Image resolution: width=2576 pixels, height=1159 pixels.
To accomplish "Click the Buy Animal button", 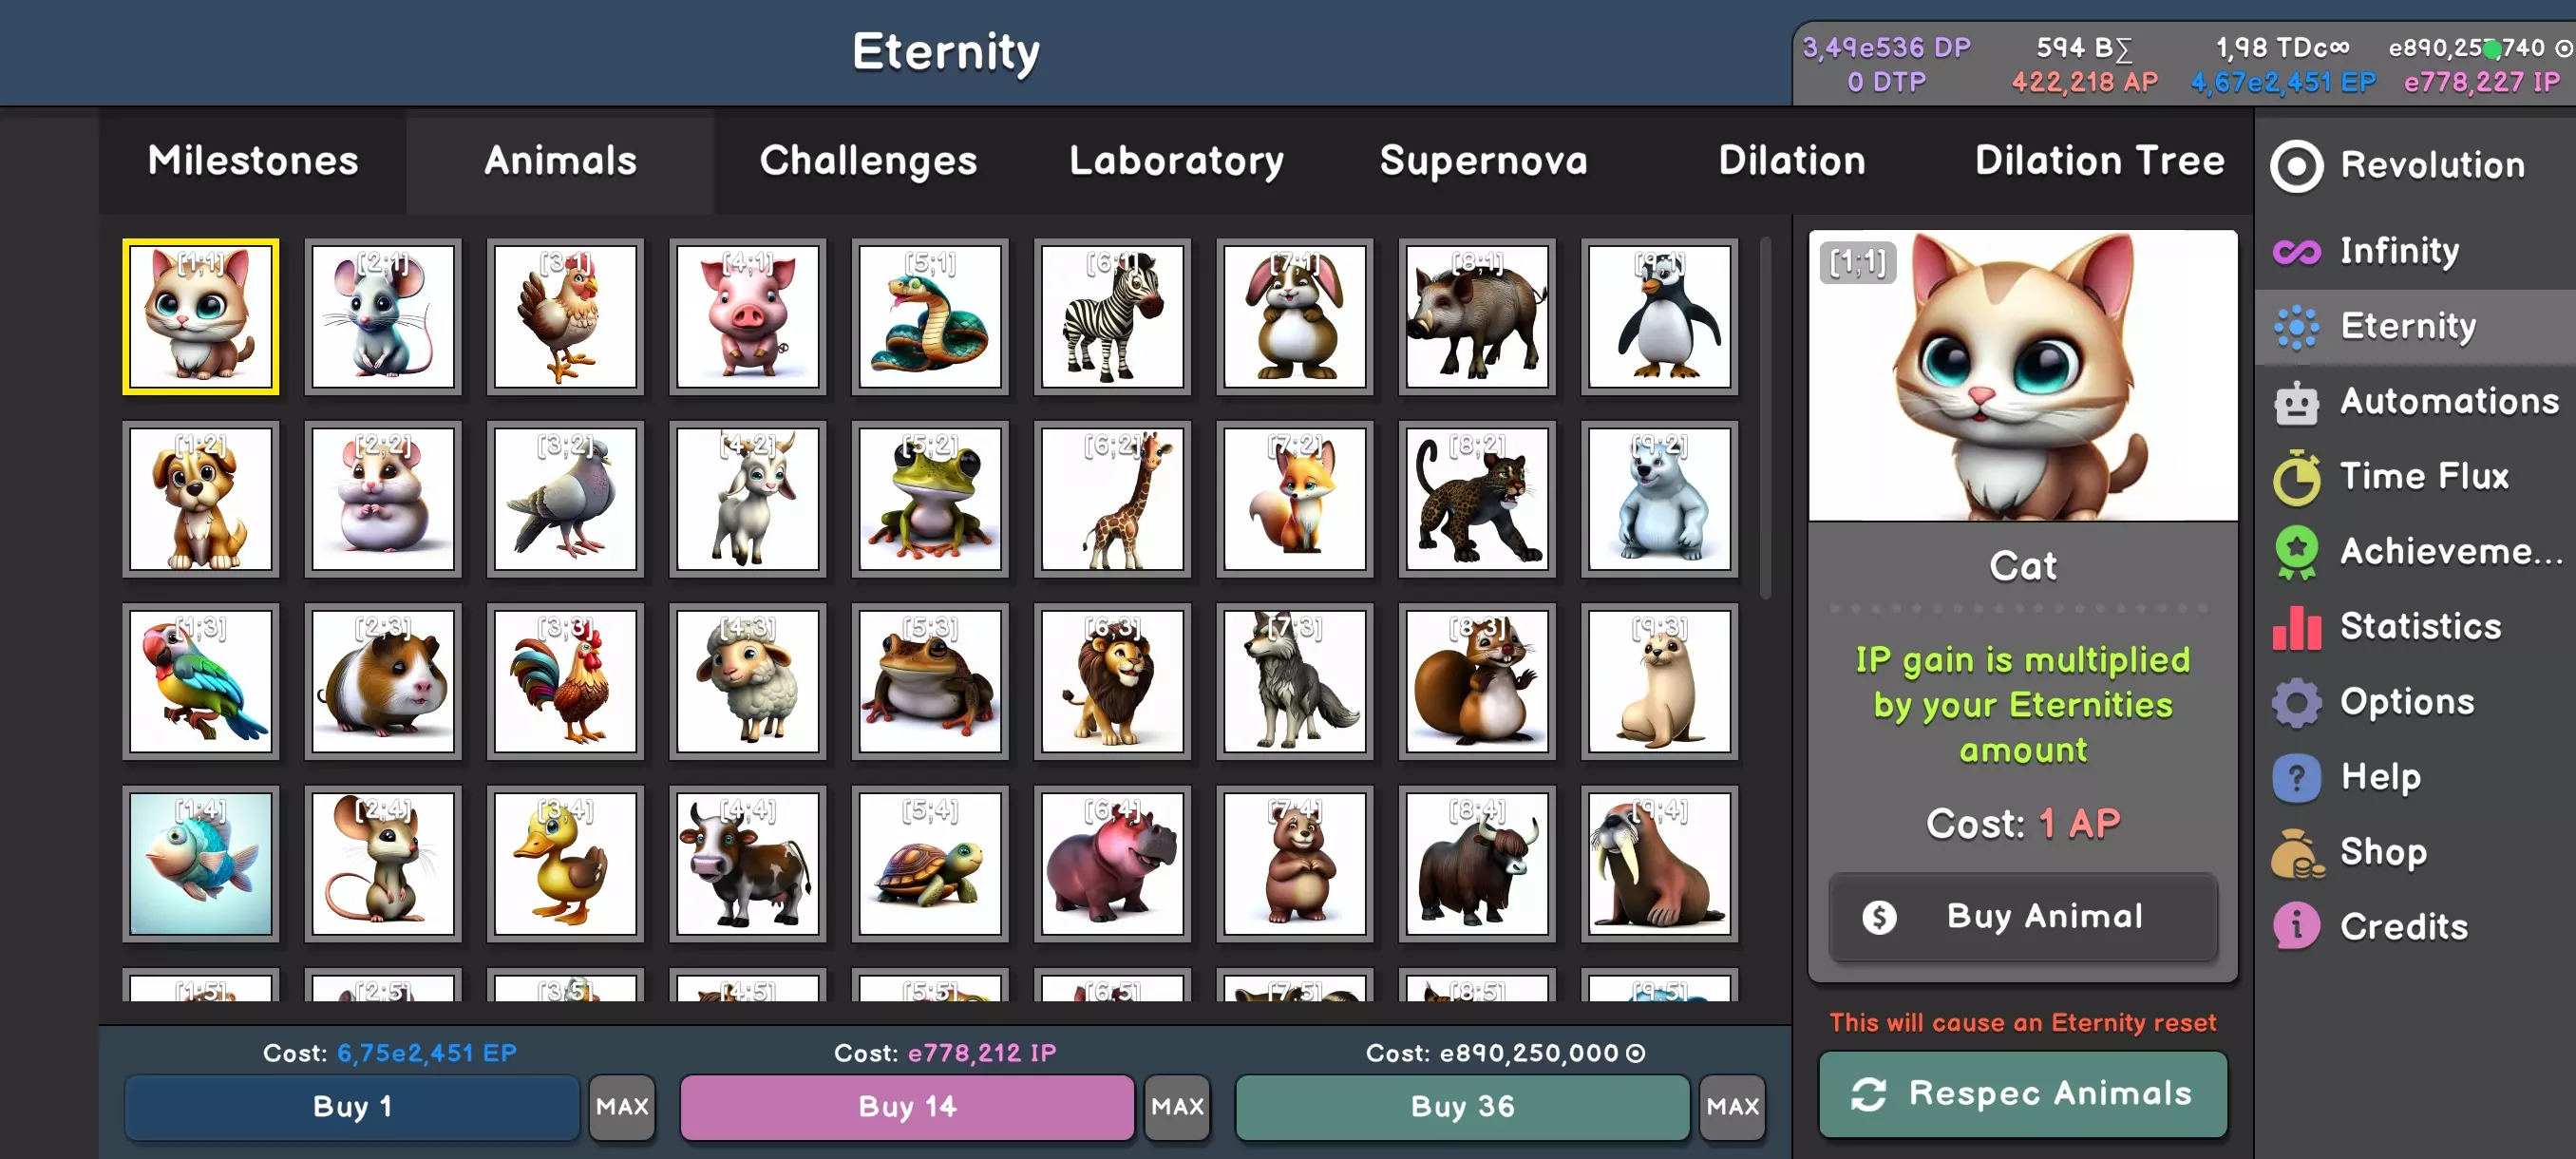I will (x=2023, y=916).
